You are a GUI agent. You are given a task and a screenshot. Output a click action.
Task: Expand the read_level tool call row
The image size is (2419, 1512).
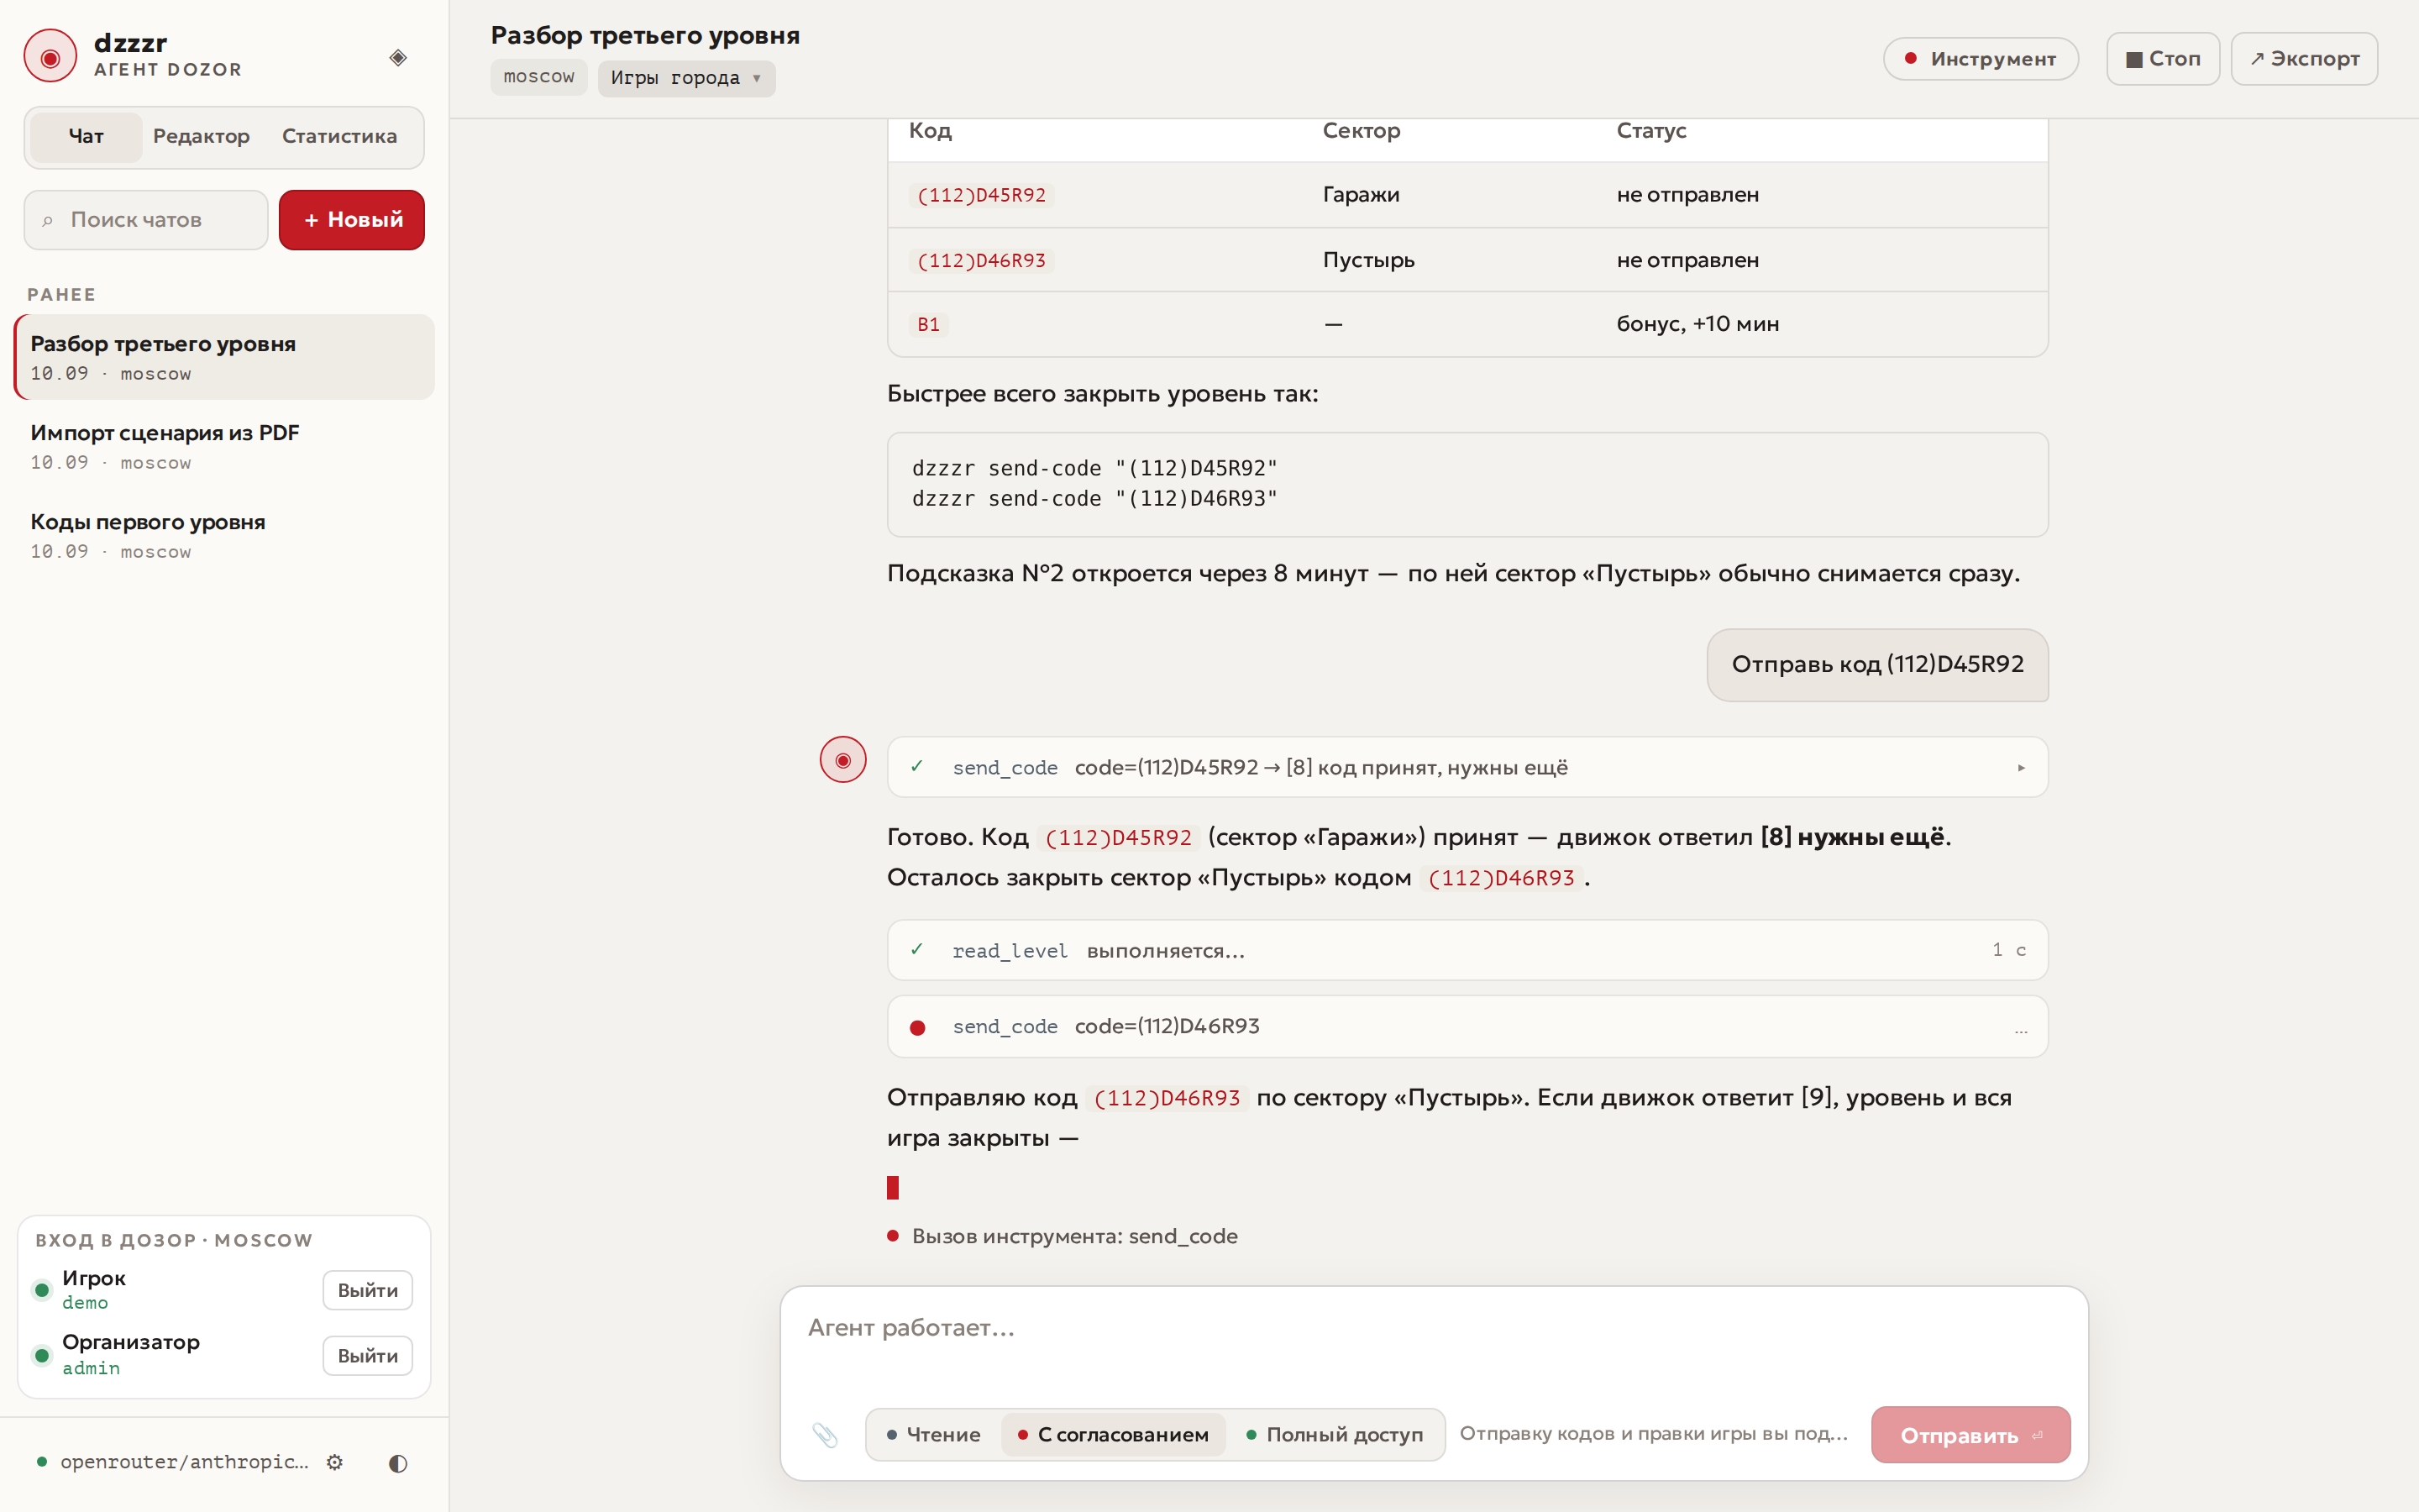point(1467,950)
